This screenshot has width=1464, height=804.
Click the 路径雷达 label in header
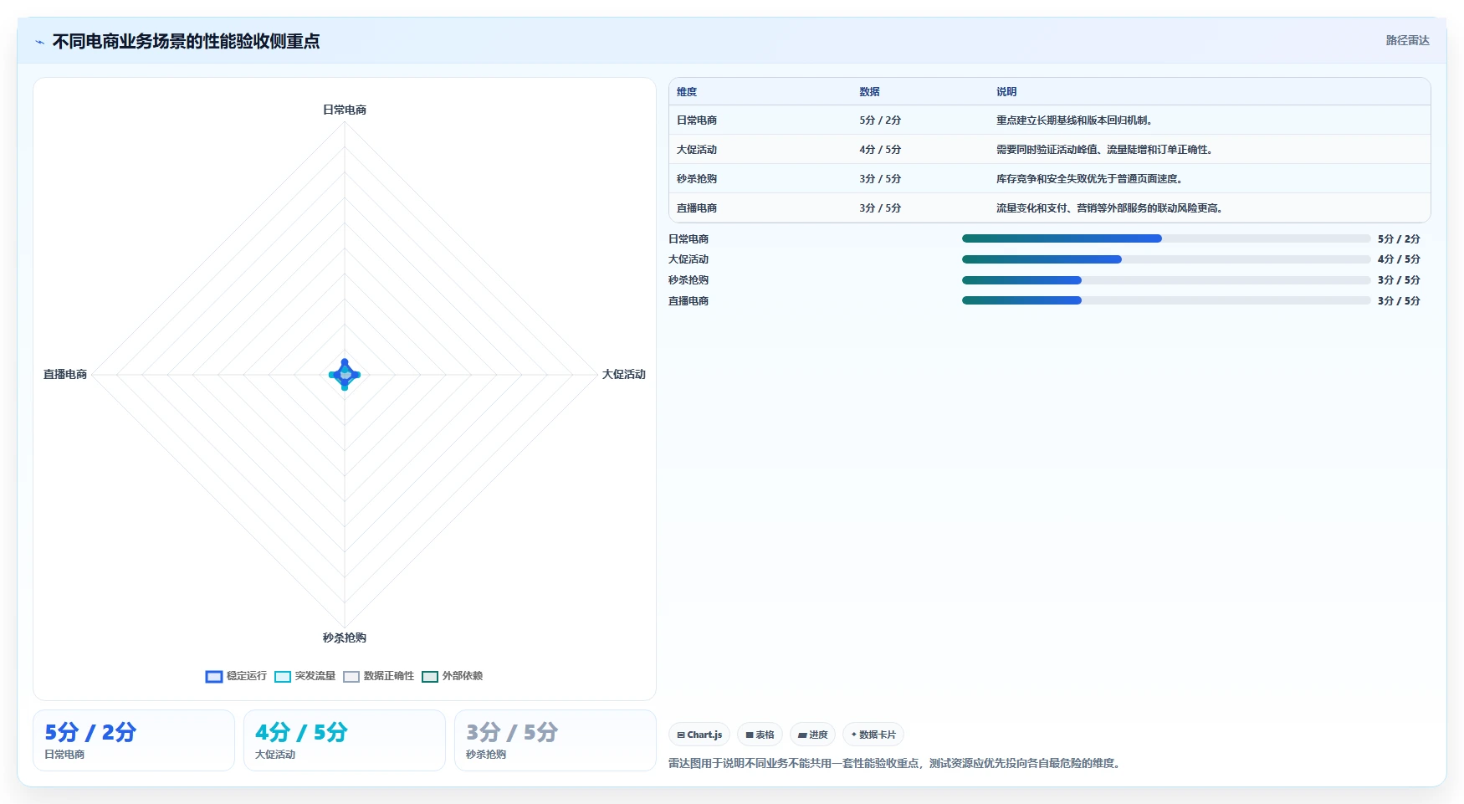tap(1407, 40)
